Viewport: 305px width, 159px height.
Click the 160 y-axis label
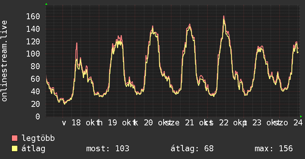pyautogui.click(x=33, y=17)
